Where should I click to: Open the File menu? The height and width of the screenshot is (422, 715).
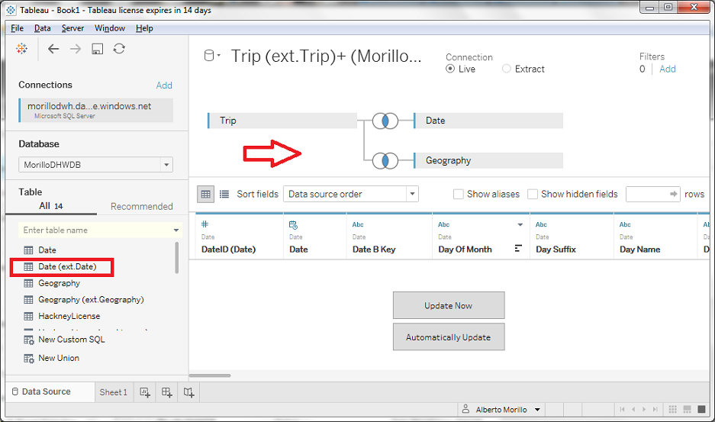17,28
